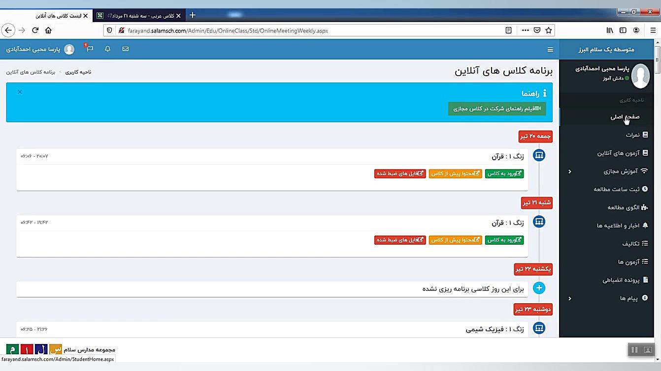Switch to the online class list tab
661x371 pixels.
tap(46, 16)
